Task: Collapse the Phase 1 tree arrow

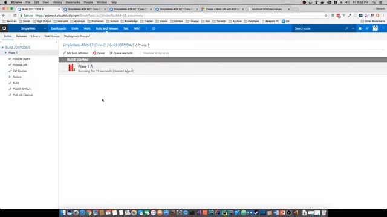Action: point(5,52)
